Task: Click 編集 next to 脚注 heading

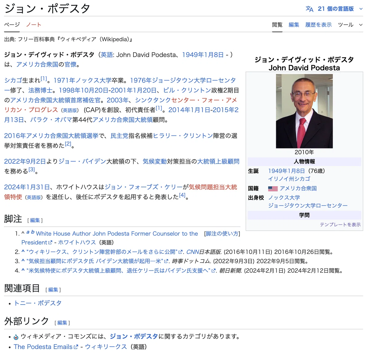Action: tap(35, 220)
